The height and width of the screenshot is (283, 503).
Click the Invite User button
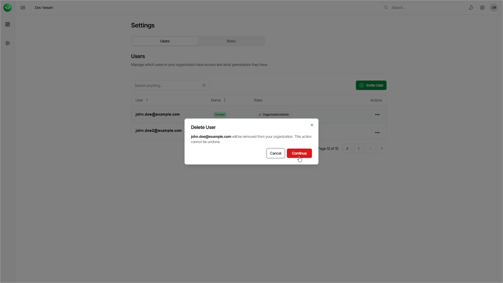click(371, 85)
